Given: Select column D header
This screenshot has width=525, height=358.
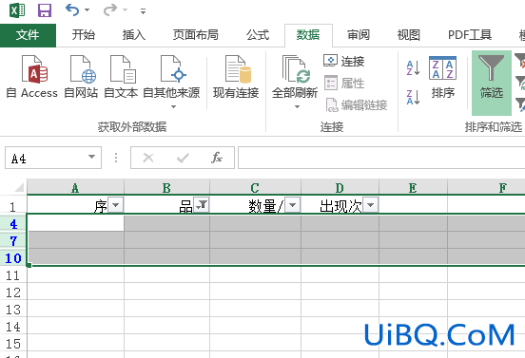Looking at the screenshot, I should 340,187.
